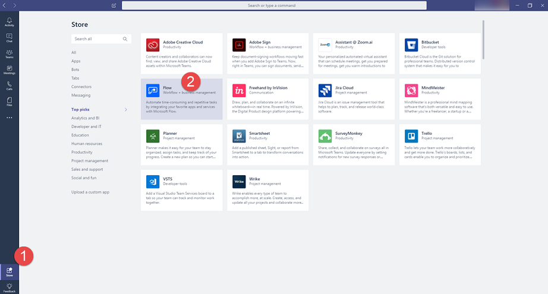Show more apps via ellipsis in sidebar
This screenshot has height=294, width=548.
coord(9,118)
